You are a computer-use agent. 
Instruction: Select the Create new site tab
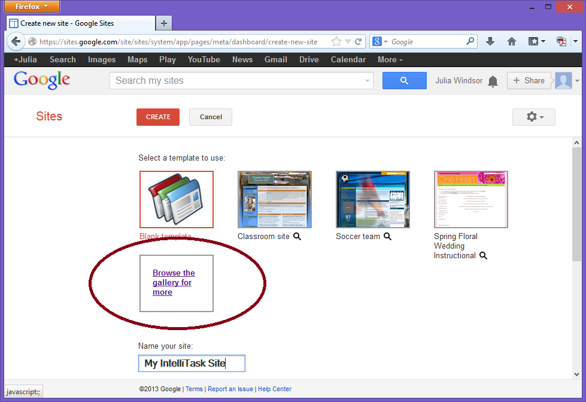click(81, 23)
